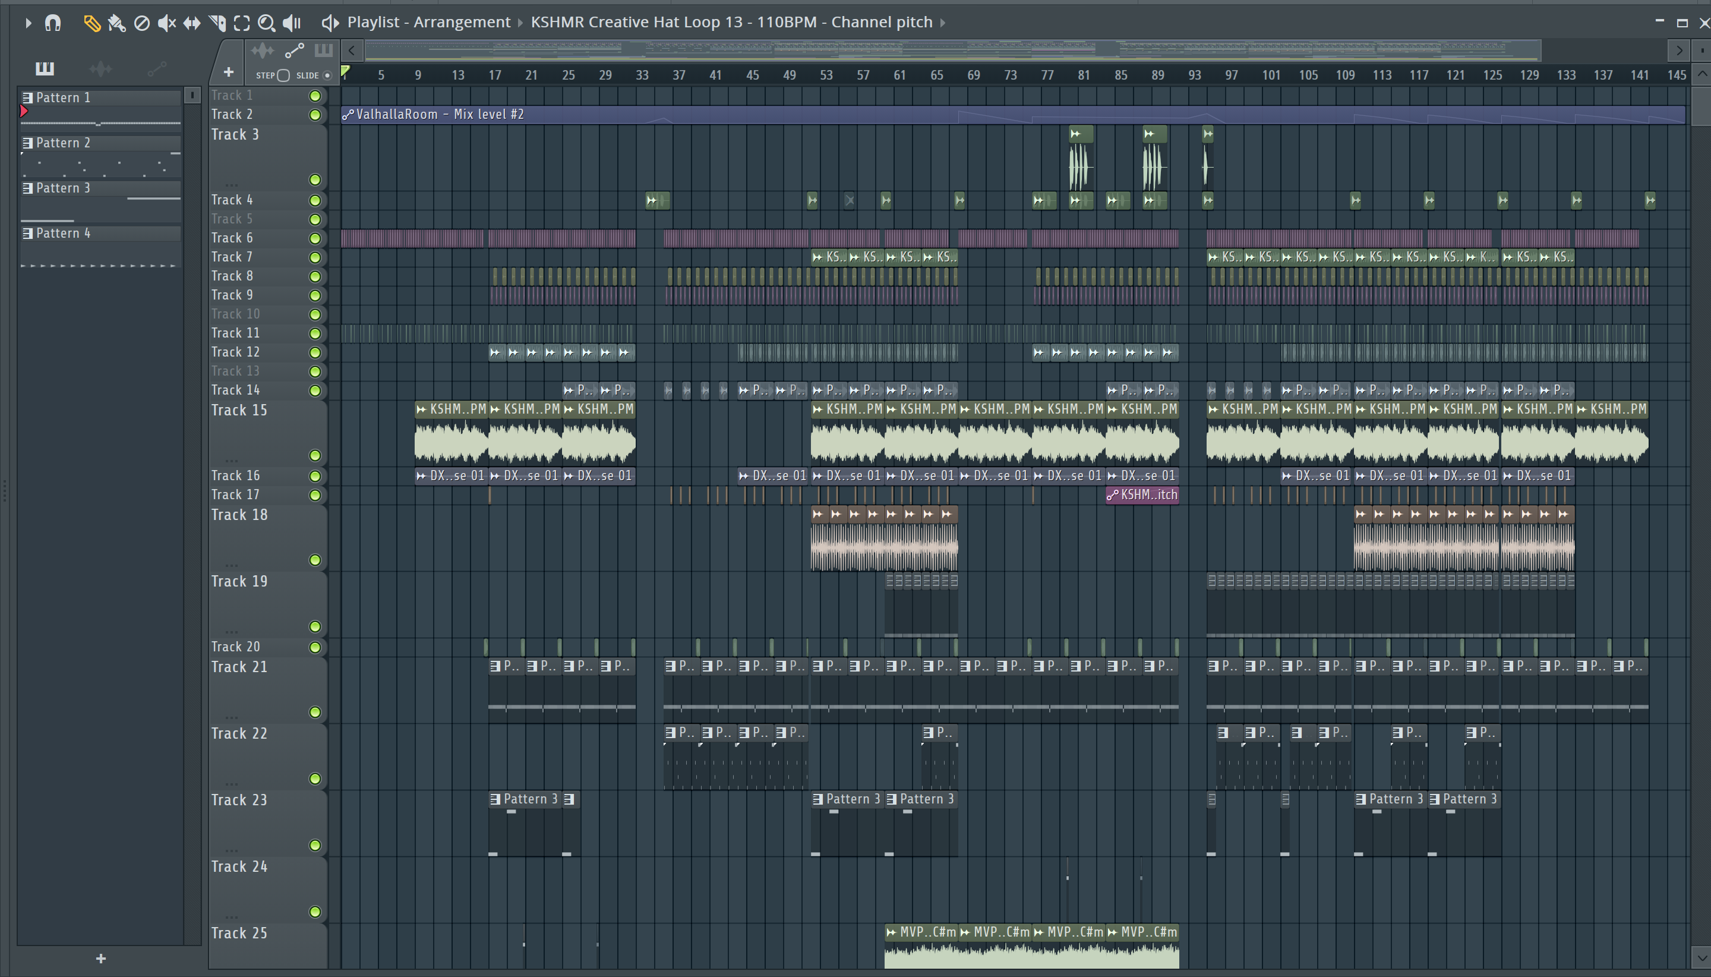Image resolution: width=1711 pixels, height=977 pixels.
Task: Click bar 81 on the timeline ruler
Action: (1084, 75)
